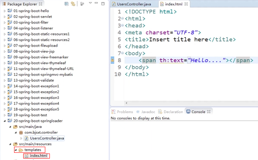
Task: Click the UsersController.java file icon
Action: click(26, 138)
